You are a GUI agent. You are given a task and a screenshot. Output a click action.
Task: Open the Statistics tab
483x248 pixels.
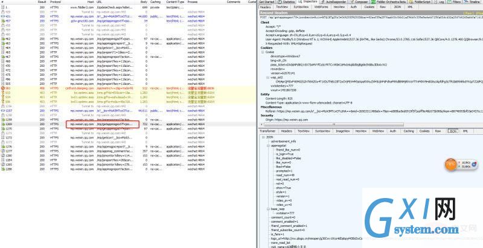point(286,2)
